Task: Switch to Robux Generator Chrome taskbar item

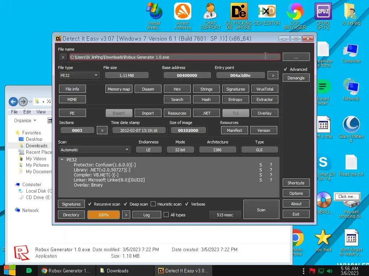Action: 66,271
